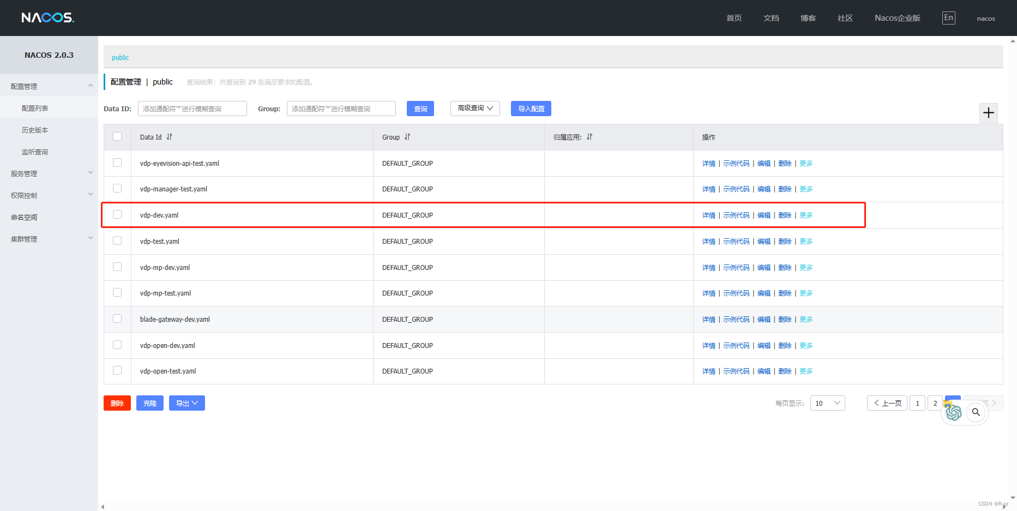The image size is (1017, 511).
Task: Select the vdp-dev.yaml row checkbox
Action: tap(117, 214)
